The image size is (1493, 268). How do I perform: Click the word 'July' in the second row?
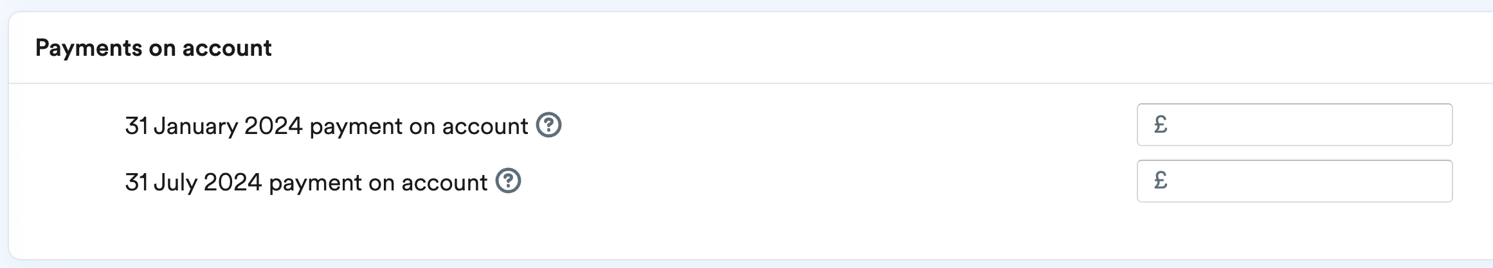(175, 183)
